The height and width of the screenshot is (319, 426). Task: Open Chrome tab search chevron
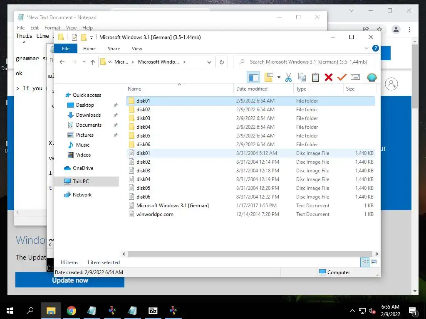pyautogui.click(x=352, y=10)
